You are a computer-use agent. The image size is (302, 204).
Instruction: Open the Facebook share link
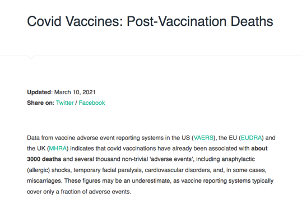tap(92, 103)
